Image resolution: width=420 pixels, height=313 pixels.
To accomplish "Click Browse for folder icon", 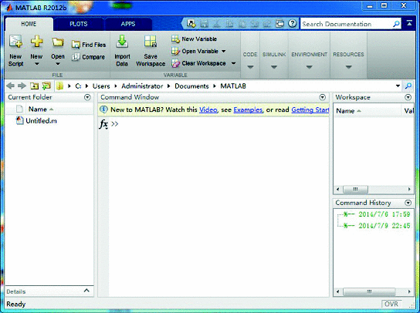I will pyautogui.click(x=46, y=86).
